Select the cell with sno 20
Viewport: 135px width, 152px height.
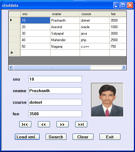click(x=35, y=27)
